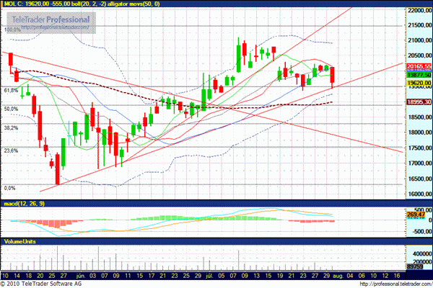Select the 100.0% Fibonacci level label
433x288 pixels.
click(12, 30)
